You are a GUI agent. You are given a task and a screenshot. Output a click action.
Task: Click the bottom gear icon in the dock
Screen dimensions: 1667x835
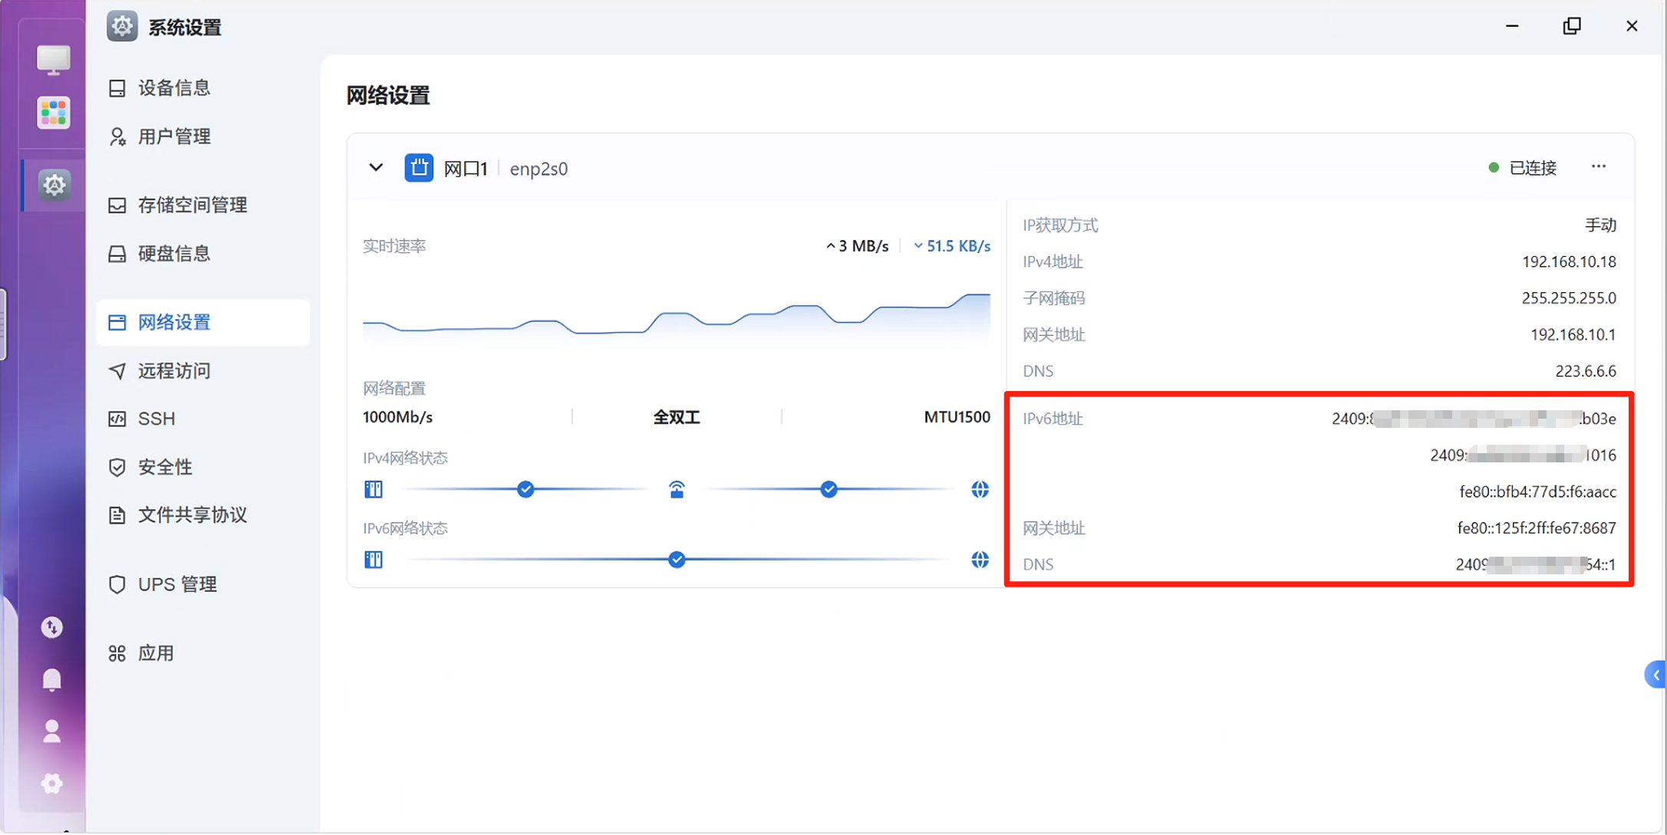51,783
